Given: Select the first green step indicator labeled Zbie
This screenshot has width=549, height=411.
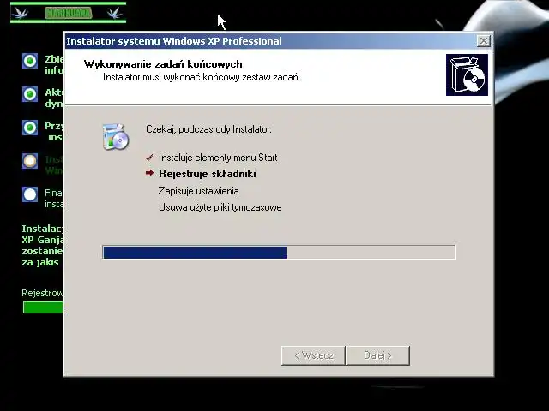Looking at the screenshot, I should point(30,61).
